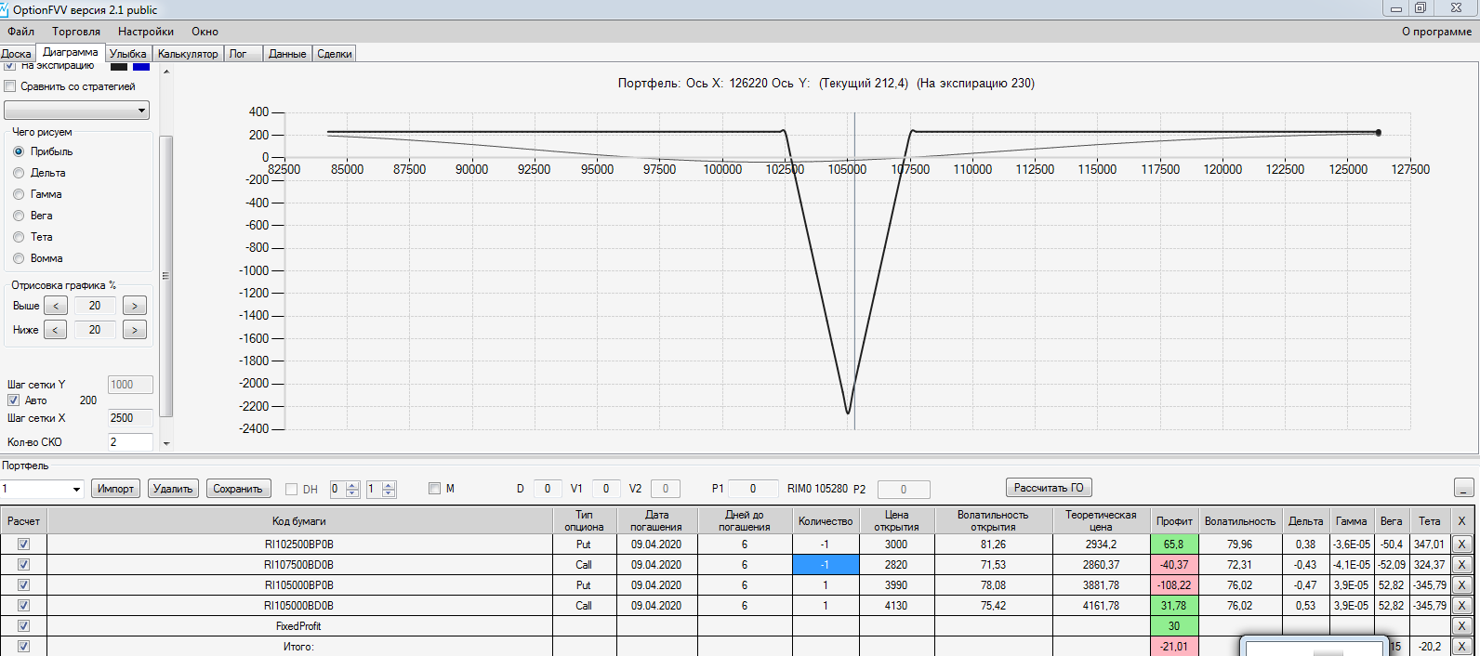The image size is (1480, 656).
Task: Switch to the Улыбка tab
Action: [x=128, y=54]
